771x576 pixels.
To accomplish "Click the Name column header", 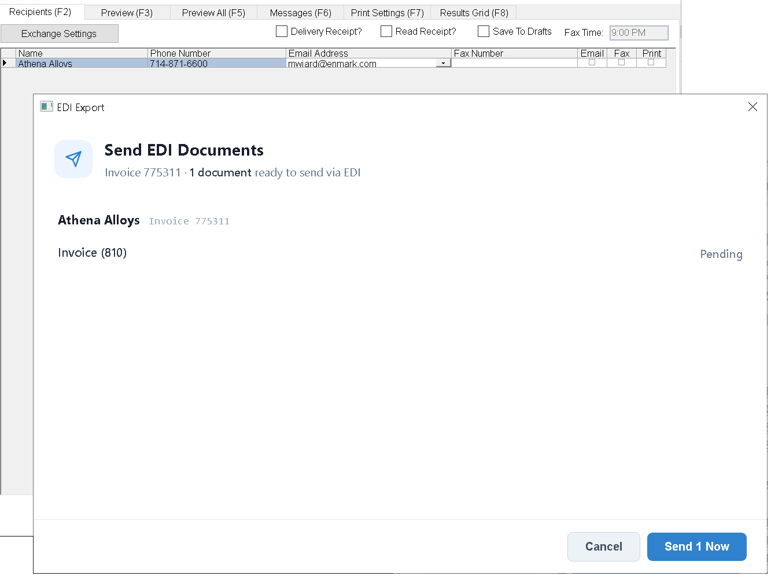I will pos(82,53).
